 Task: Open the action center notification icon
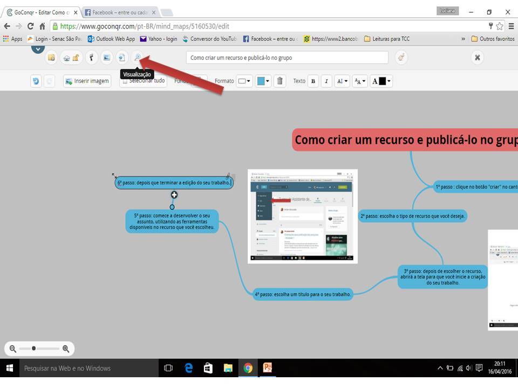(479, 368)
